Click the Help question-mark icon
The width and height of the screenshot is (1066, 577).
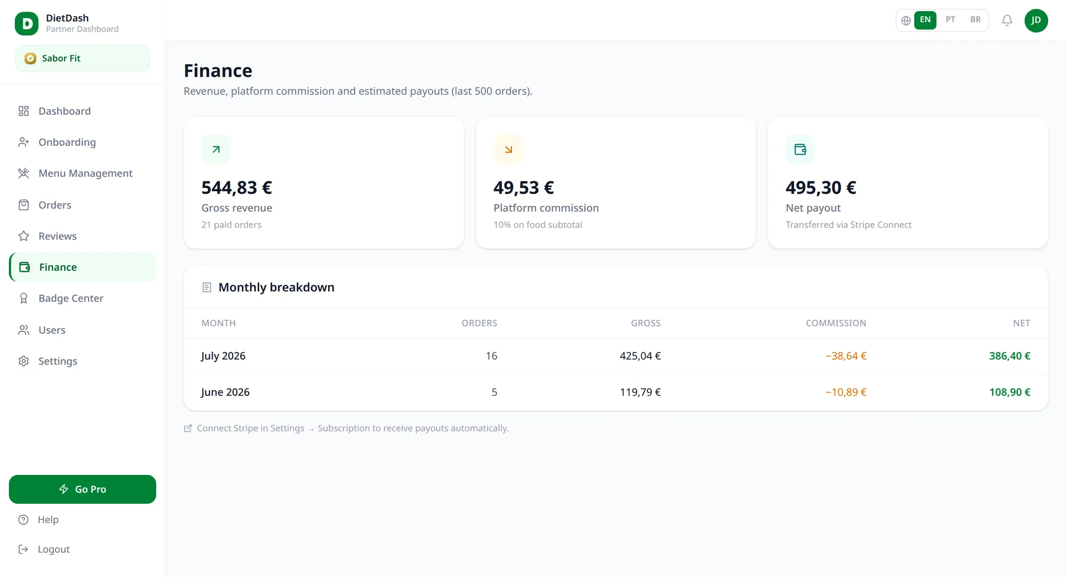[x=23, y=519]
